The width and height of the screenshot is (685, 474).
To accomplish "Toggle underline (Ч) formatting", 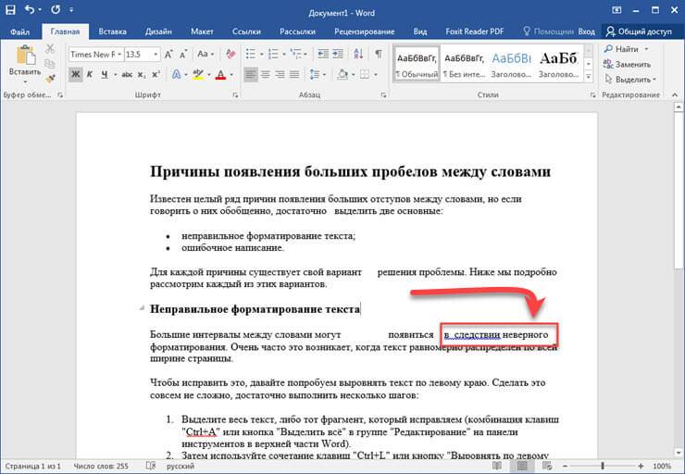I will (105, 75).
